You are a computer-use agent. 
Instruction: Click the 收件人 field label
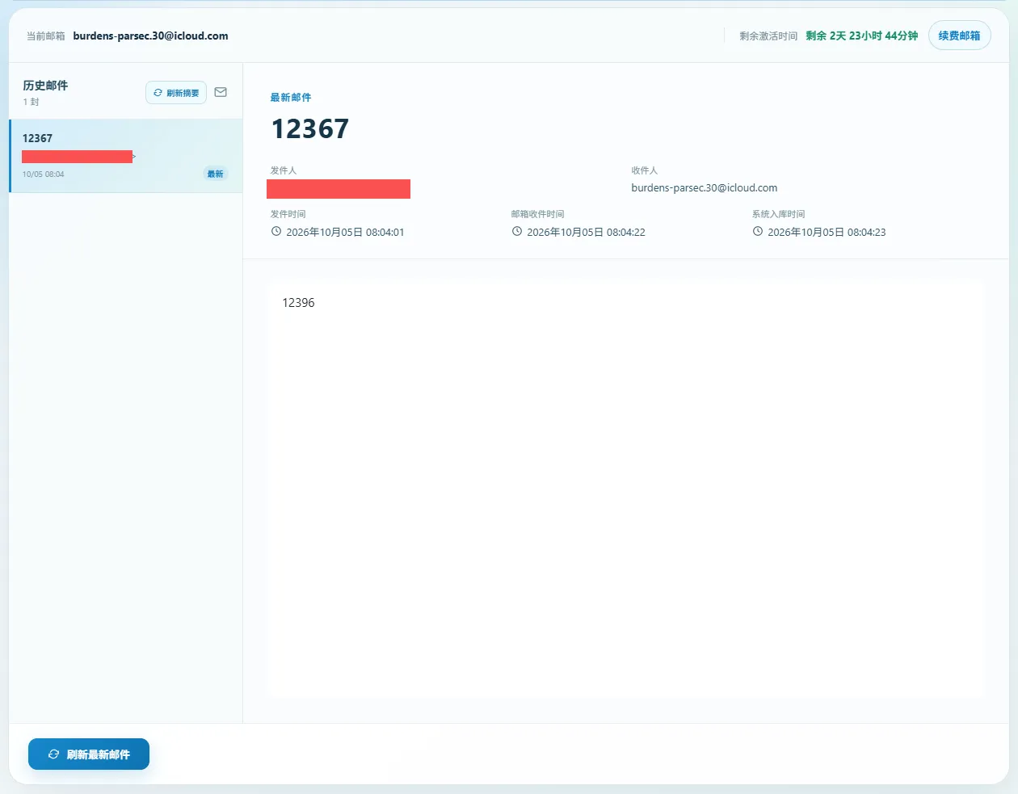pyautogui.click(x=645, y=170)
